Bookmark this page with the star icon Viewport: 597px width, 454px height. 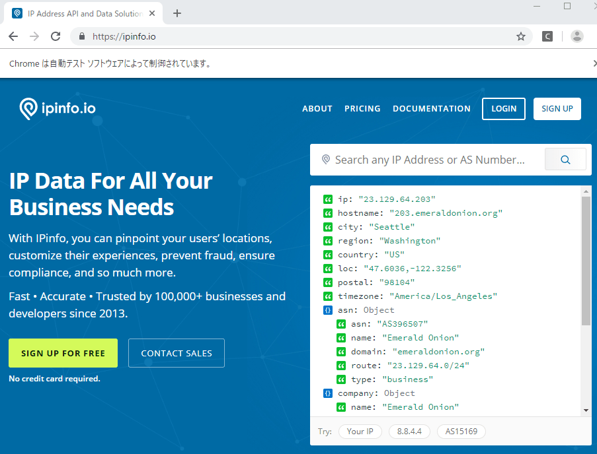[x=520, y=36]
